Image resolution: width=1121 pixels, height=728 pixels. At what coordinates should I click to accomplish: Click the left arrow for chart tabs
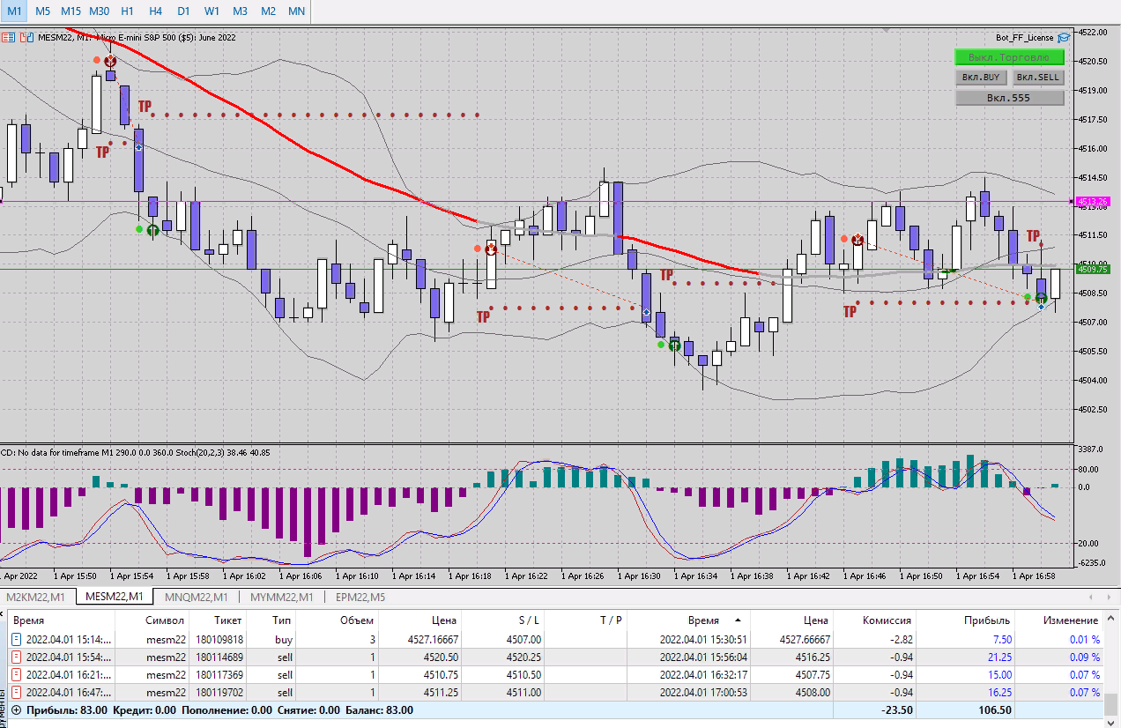coord(1090,597)
